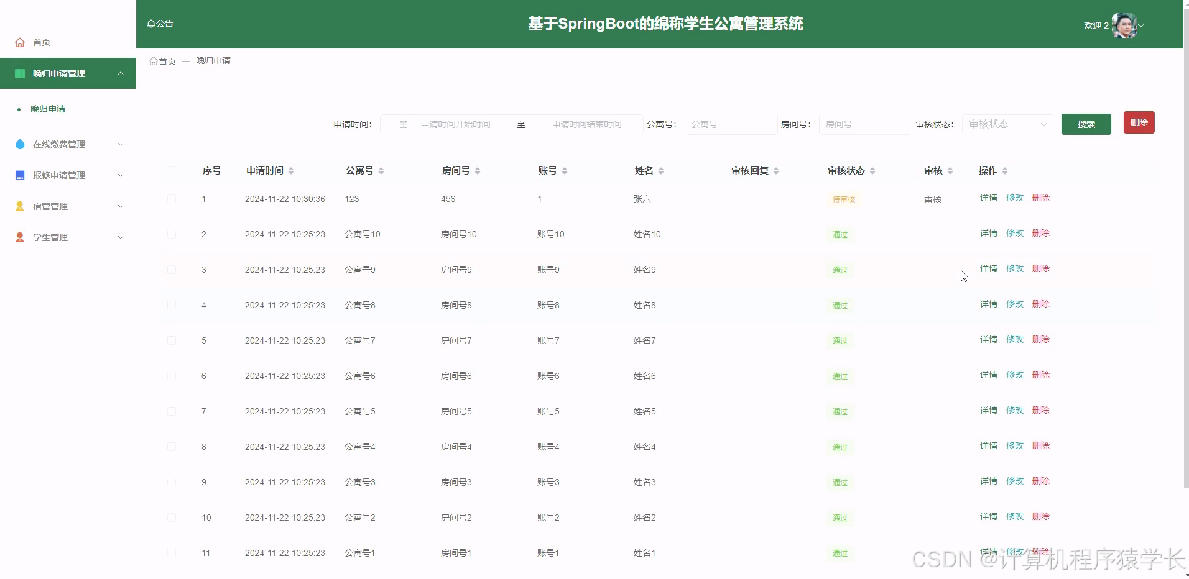The width and height of the screenshot is (1189, 579).
Task: Select the 宿管管理 person icon
Action: click(19, 206)
